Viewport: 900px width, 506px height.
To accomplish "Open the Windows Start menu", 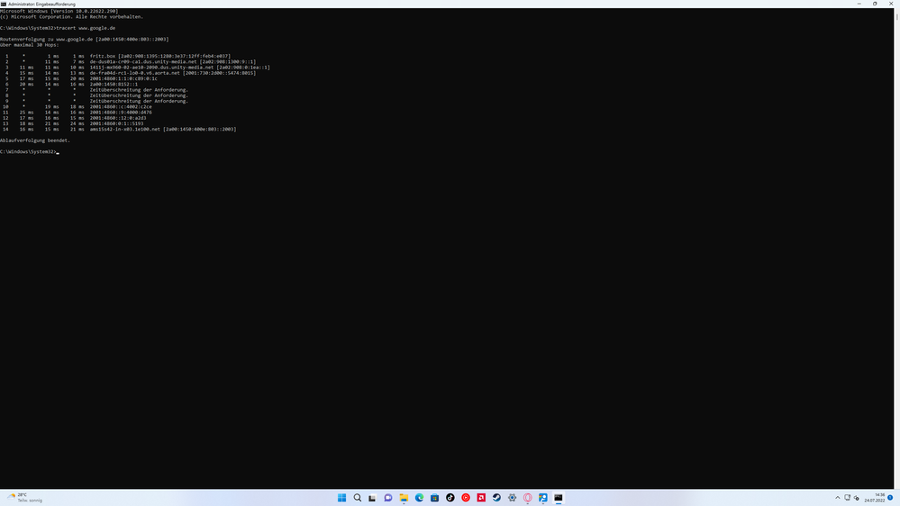I will (342, 497).
